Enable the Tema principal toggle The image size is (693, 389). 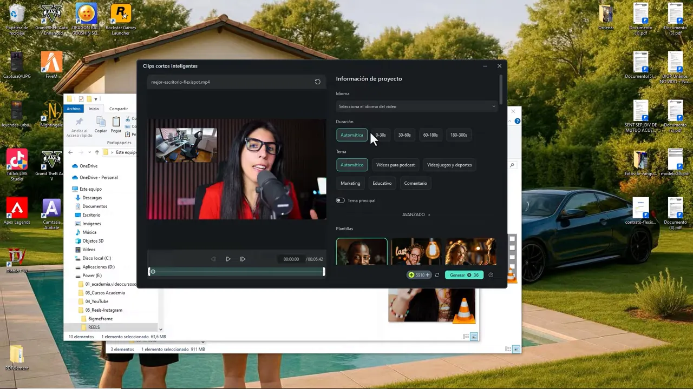tap(340, 200)
